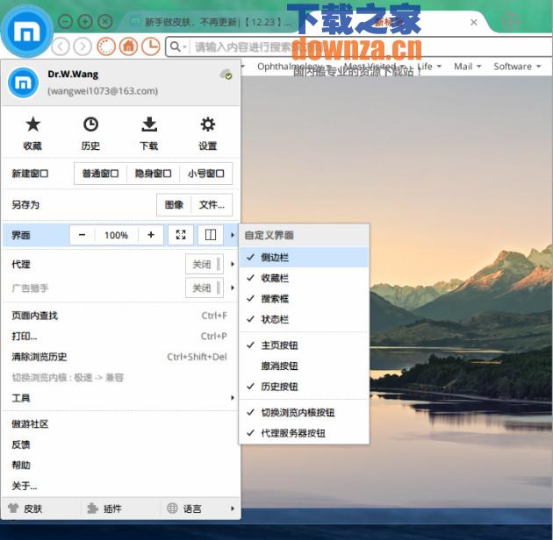The width and height of the screenshot is (553, 540).
Task: Expand 语言 language submenu arrow
Action: tap(232, 508)
